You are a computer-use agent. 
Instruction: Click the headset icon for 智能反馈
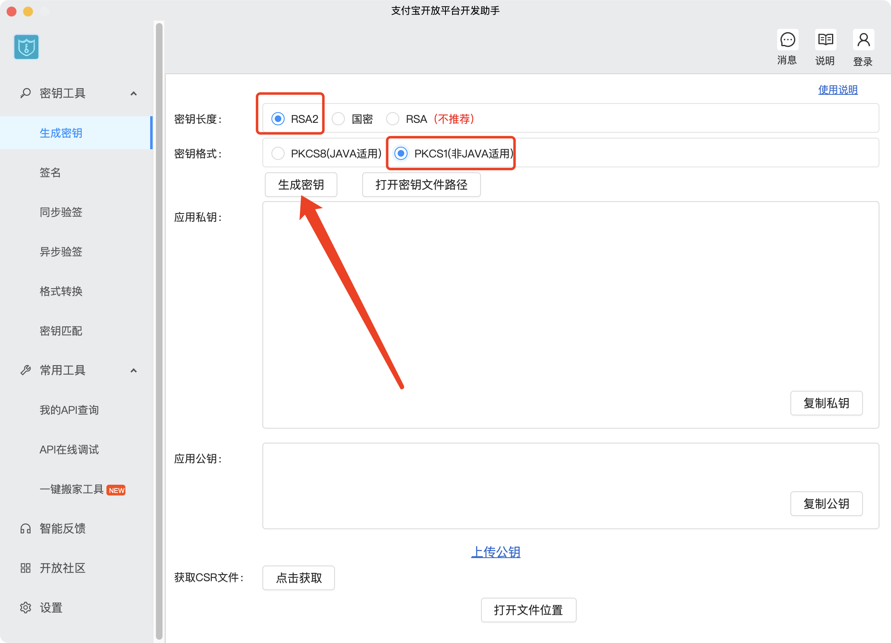click(26, 528)
